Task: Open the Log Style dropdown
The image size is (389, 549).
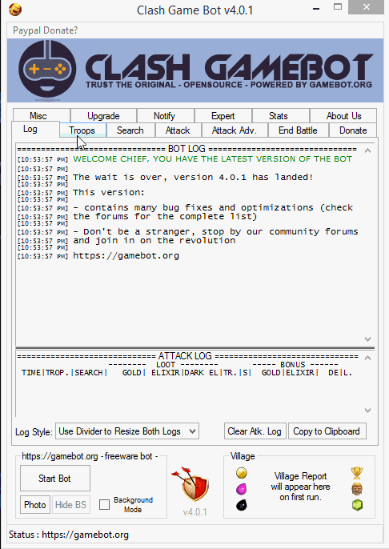Action: tap(127, 431)
